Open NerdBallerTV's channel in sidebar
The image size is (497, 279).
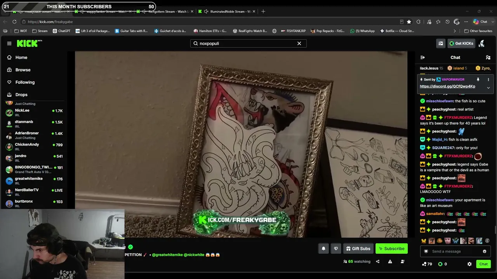coord(34,192)
